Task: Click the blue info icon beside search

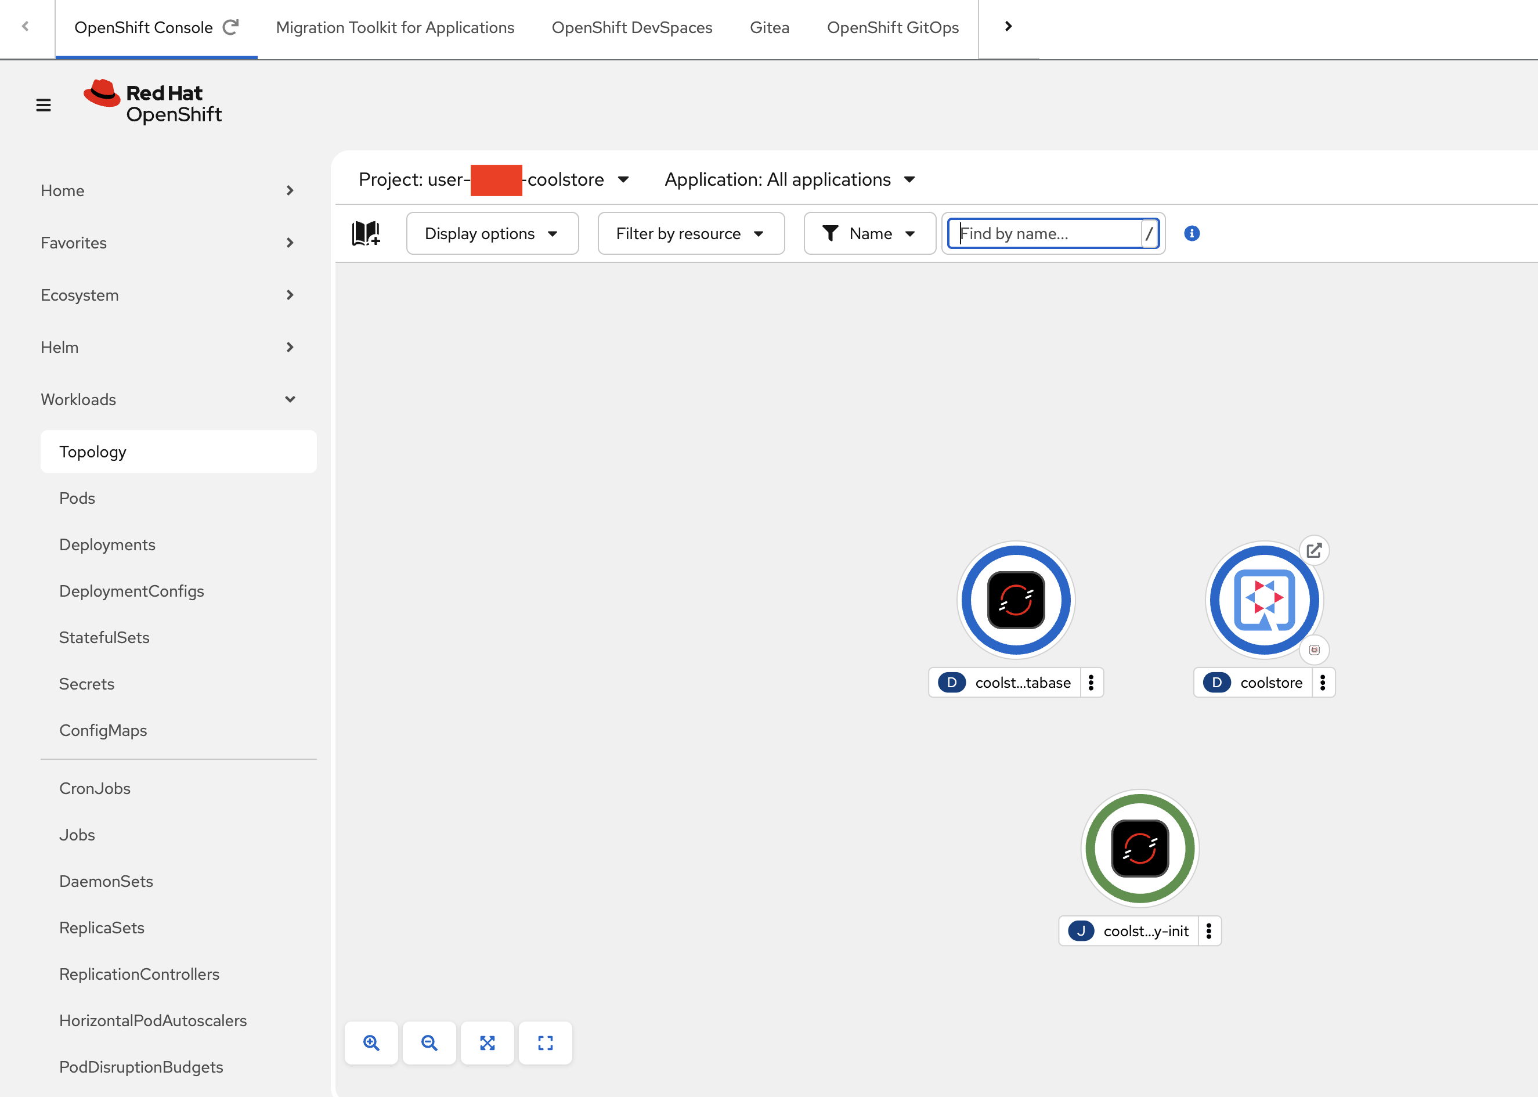Action: [x=1192, y=233]
